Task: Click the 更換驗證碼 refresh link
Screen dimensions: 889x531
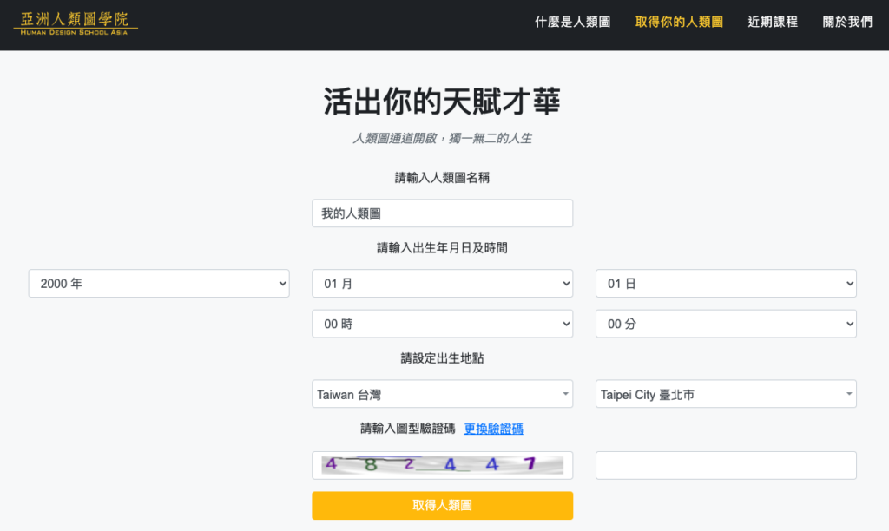Action: [x=493, y=429]
